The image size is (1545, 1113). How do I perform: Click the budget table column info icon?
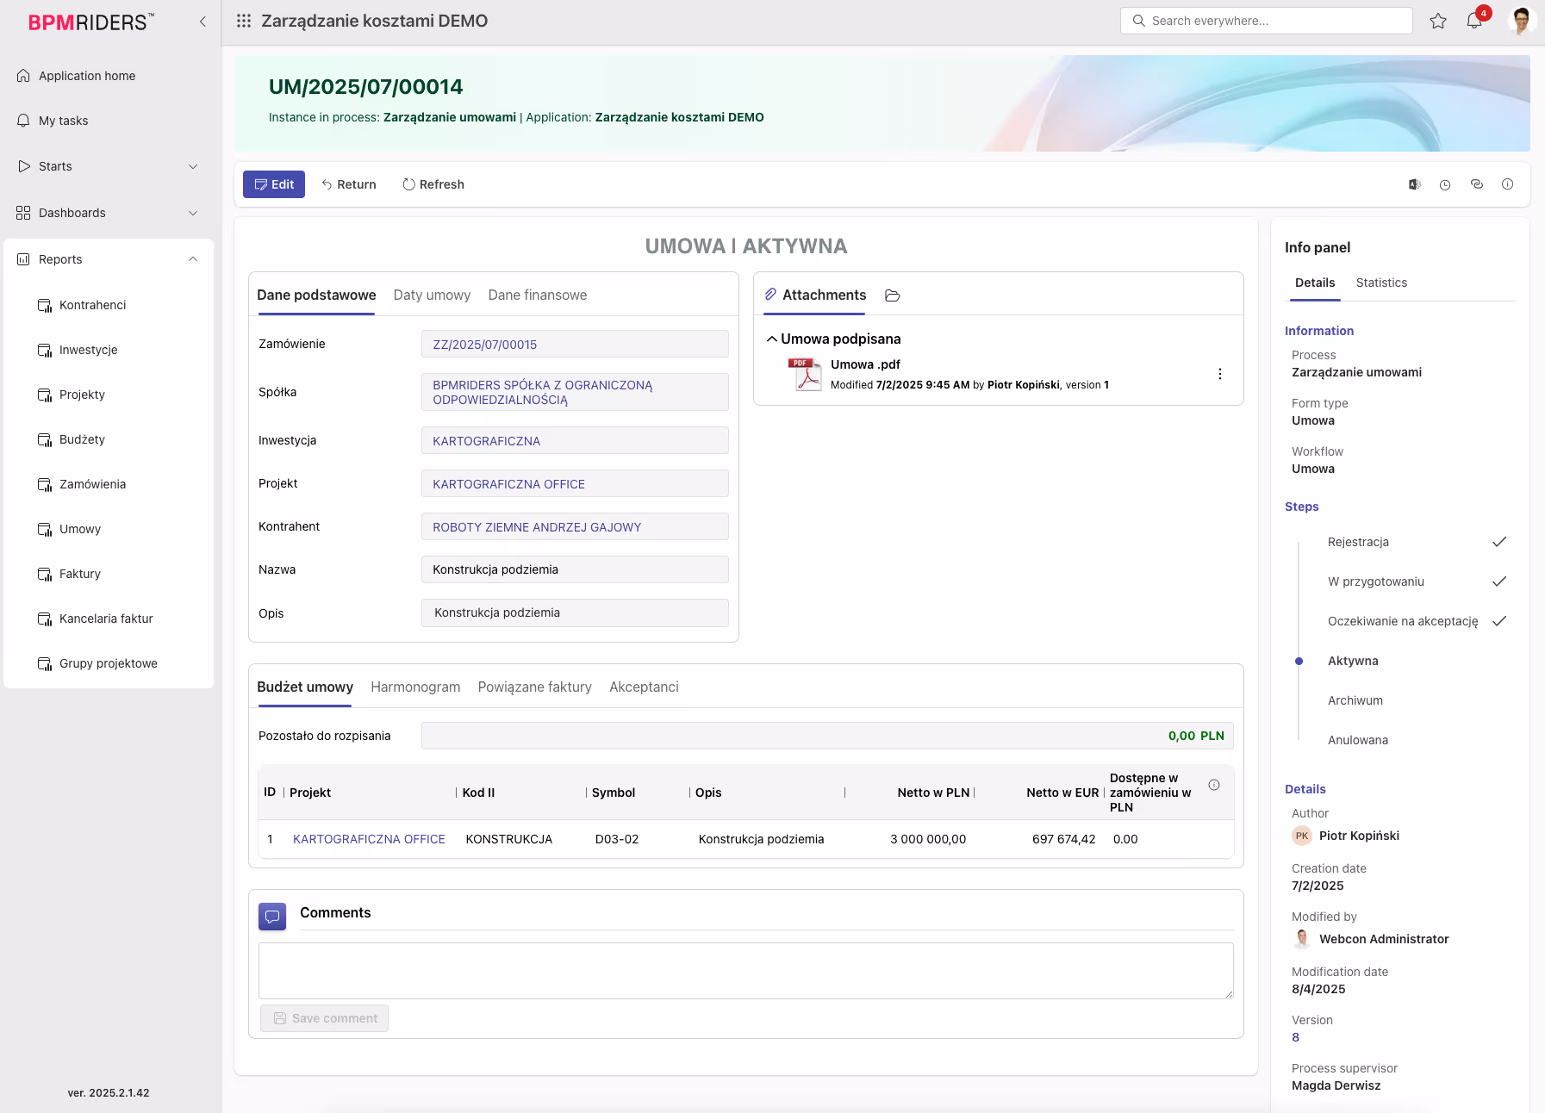click(1213, 785)
